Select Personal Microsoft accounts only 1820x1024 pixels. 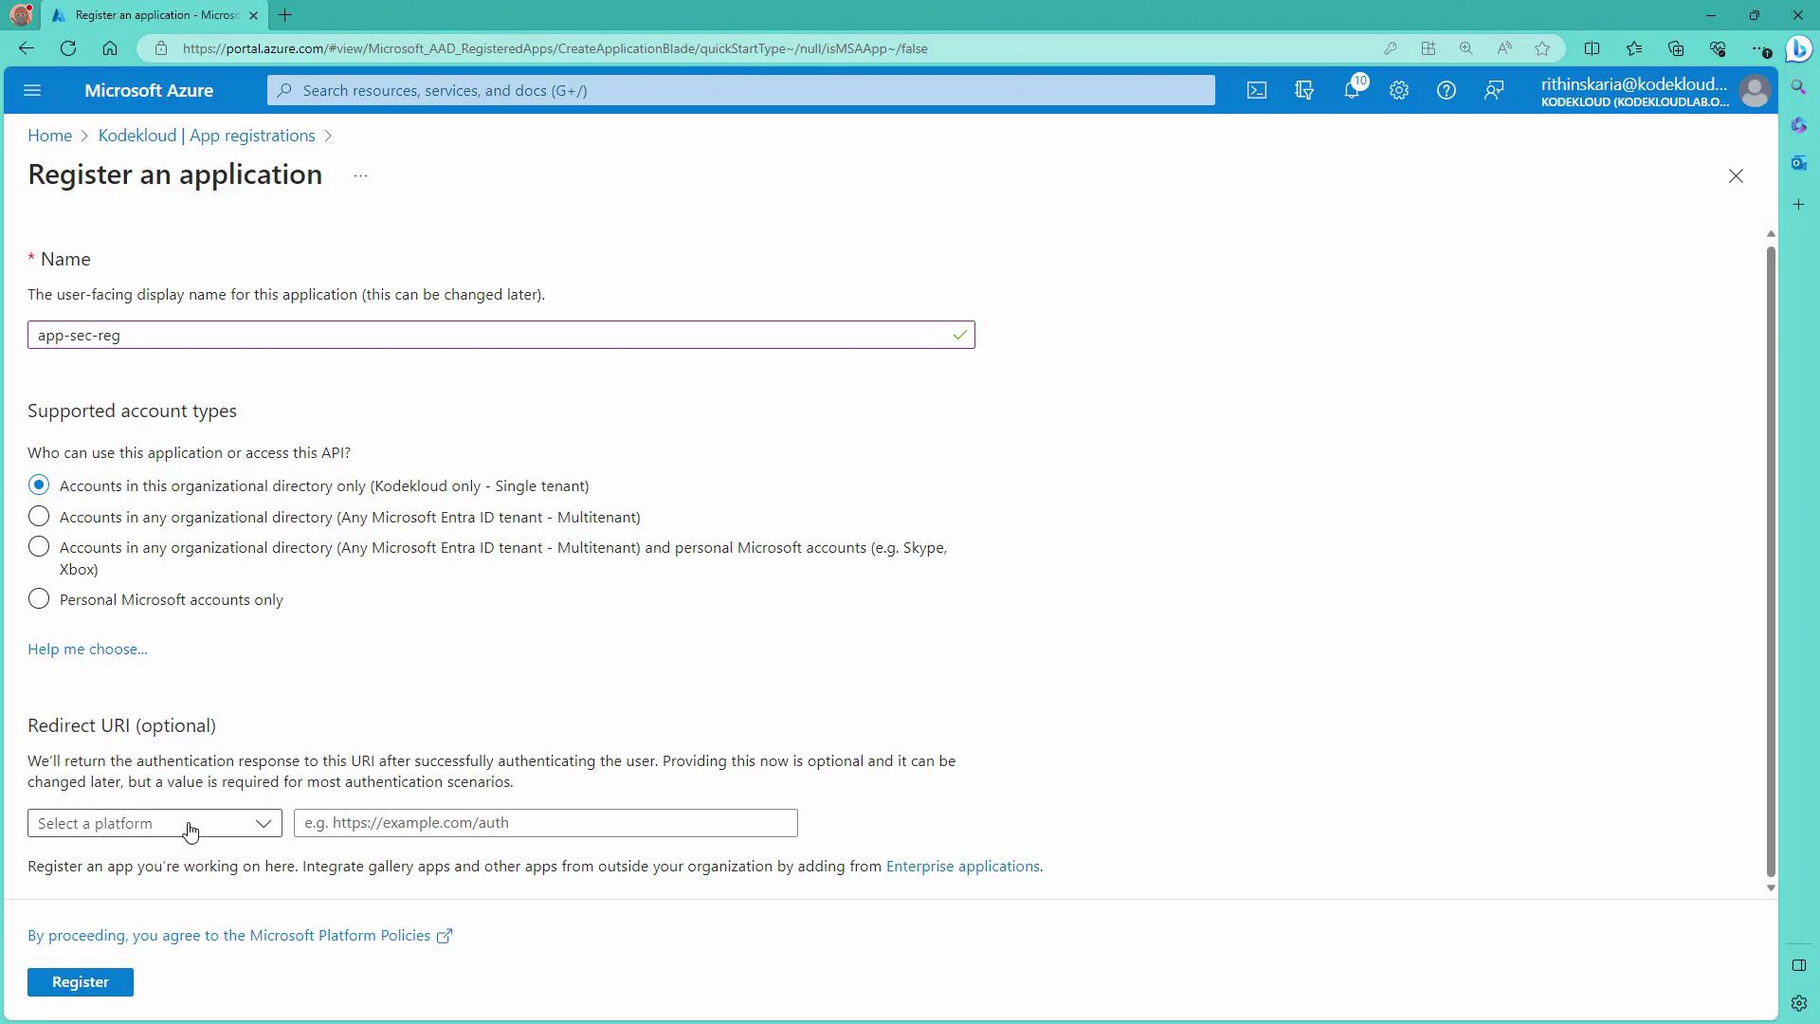[x=39, y=599]
